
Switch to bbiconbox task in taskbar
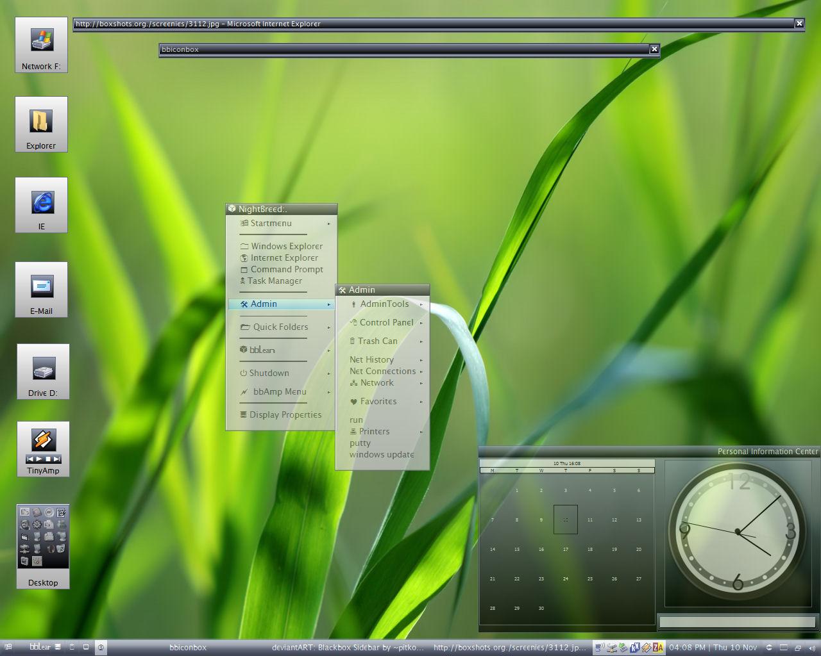(188, 648)
